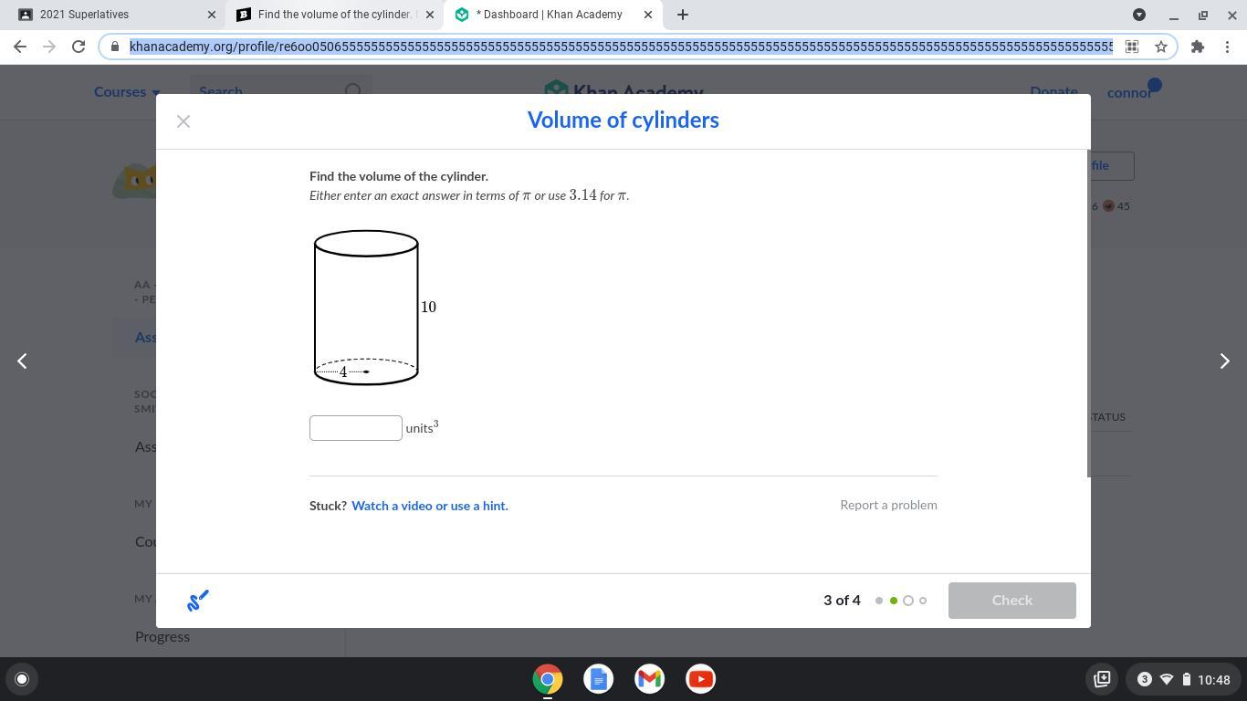Open the Chrome three-dot menu
This screenshot has height=701, width=1247.
[1227, 47]
